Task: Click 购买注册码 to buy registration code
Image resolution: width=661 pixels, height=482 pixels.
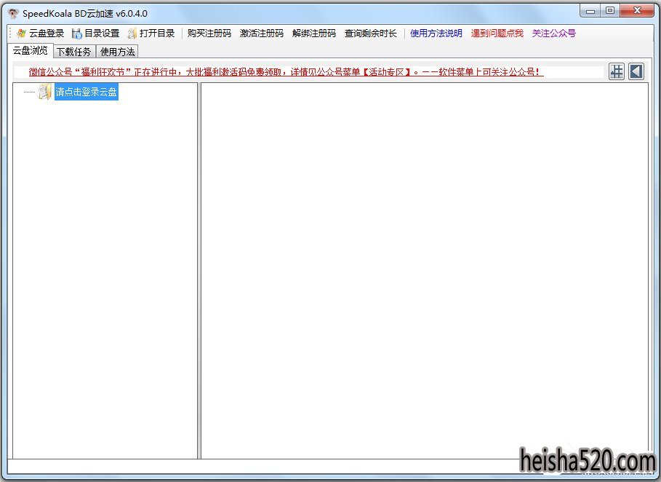Action: point(209,33)
